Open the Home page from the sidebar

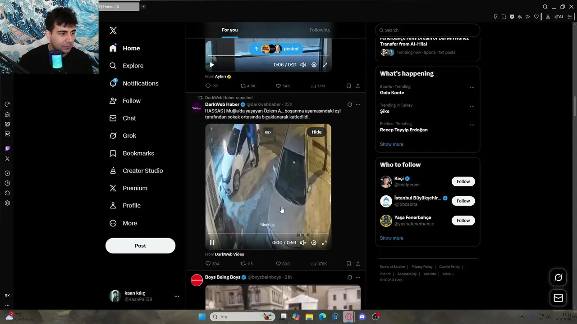tap(125, 48)
